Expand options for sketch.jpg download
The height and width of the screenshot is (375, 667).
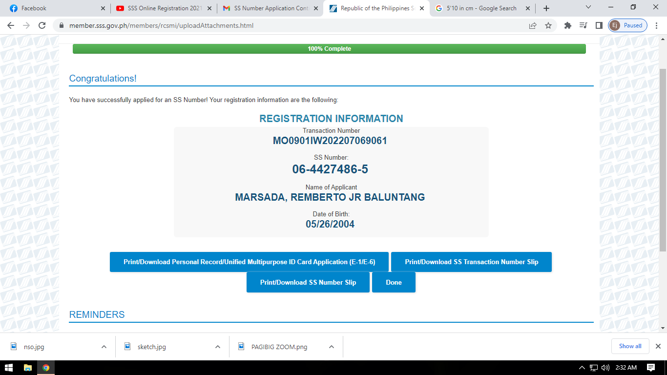pyautogui.click(x=218, y=347)
